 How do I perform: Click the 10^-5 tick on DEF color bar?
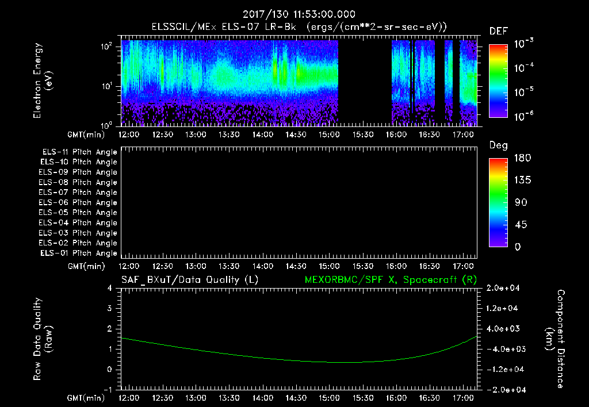coord(523,92)
